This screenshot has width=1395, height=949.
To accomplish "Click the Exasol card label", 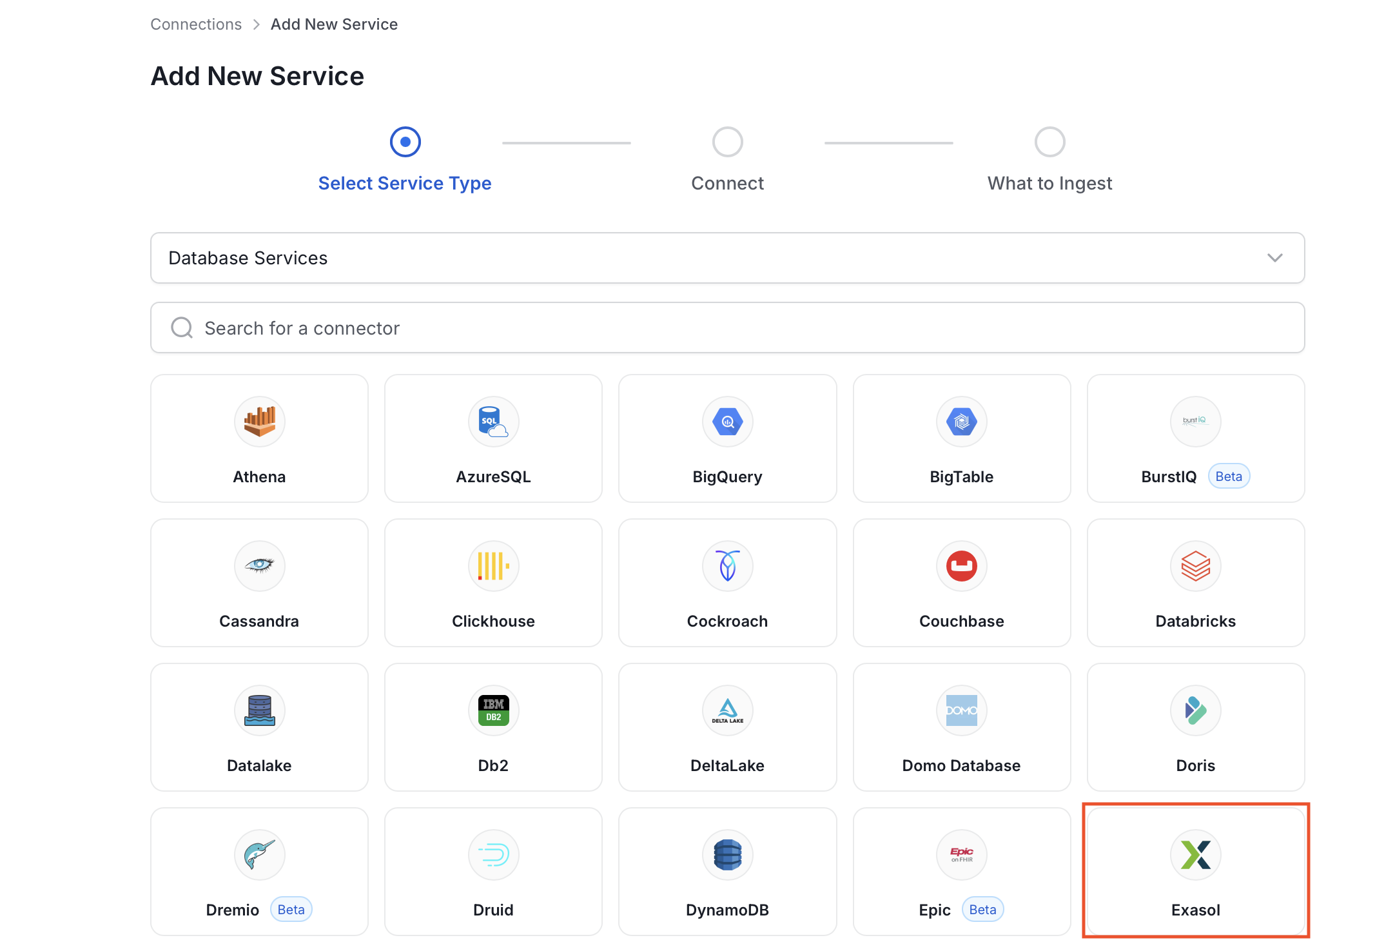I will coord(1196,910).
